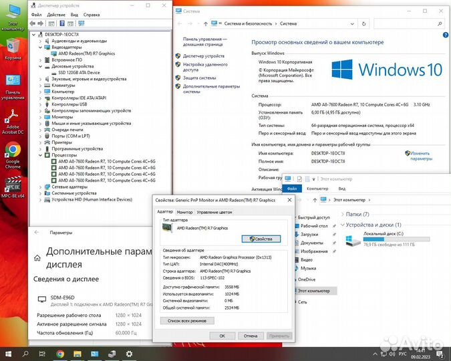
Task: Click scan hardware monitor icon in toolbar
Action: click(82, 23)
